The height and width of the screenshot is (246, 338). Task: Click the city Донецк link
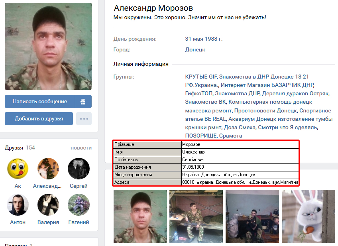point(195,49)
